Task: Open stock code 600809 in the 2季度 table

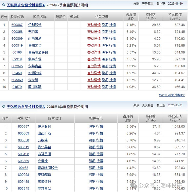Action: click(x=17, y=39)
